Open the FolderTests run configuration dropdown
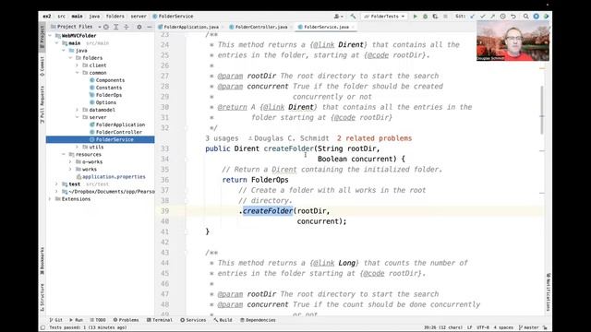 click(x=384, y=17)
